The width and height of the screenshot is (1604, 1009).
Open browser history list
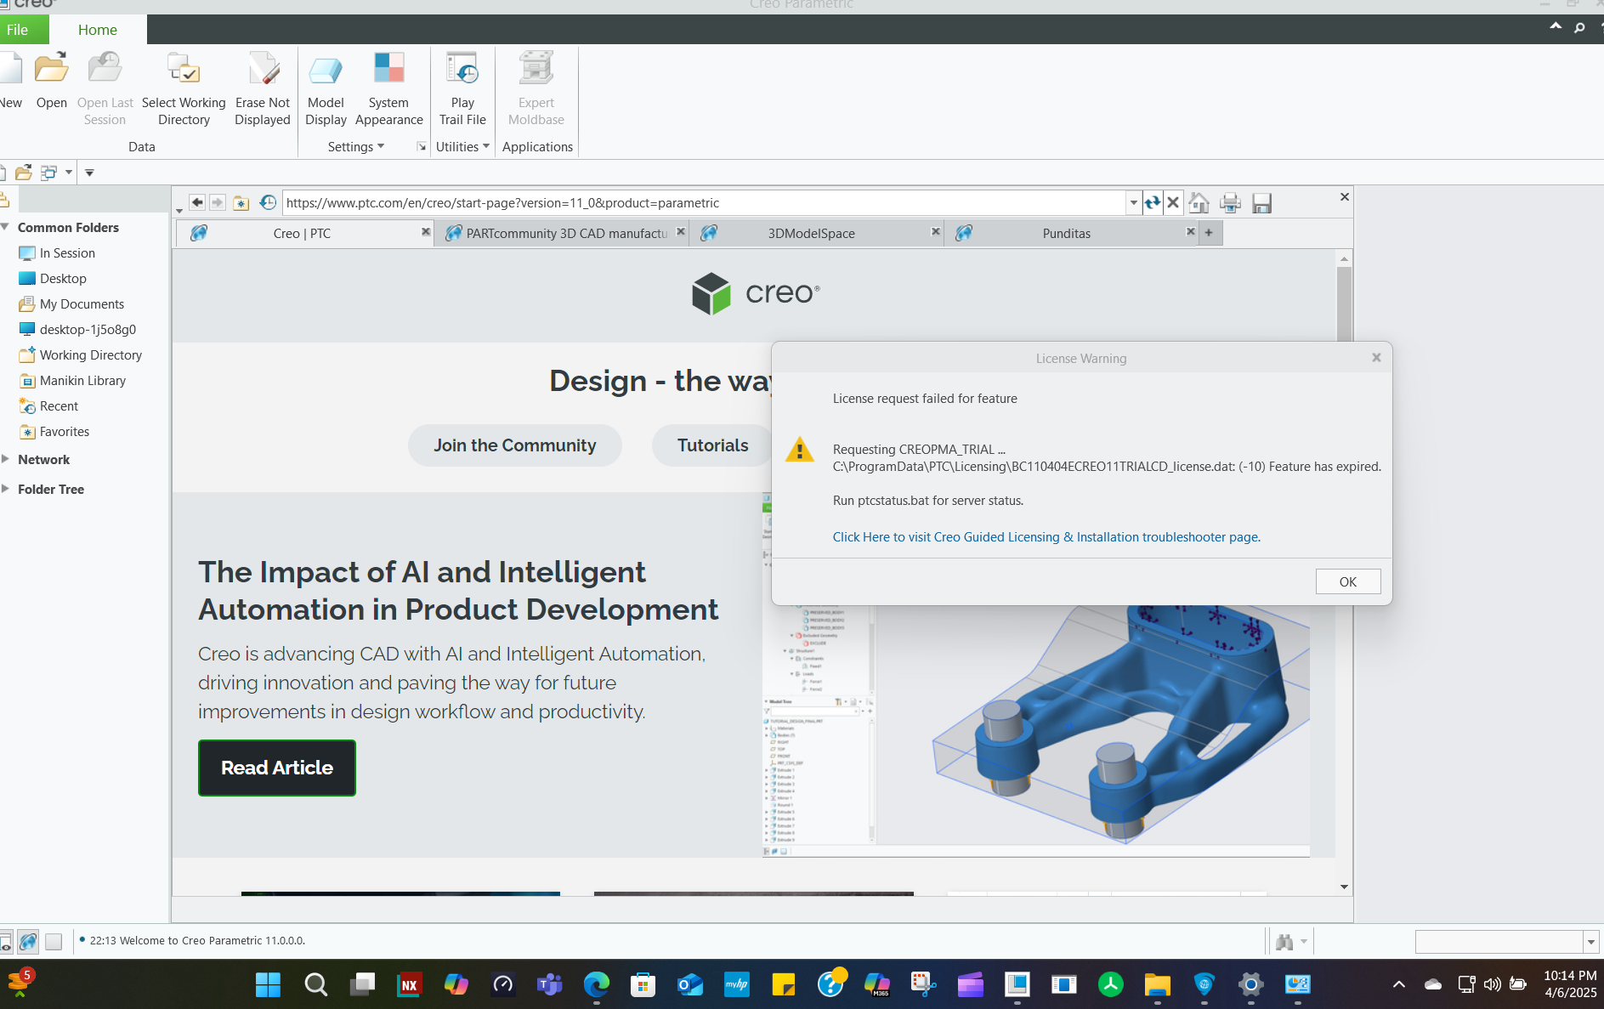(269, 202)
